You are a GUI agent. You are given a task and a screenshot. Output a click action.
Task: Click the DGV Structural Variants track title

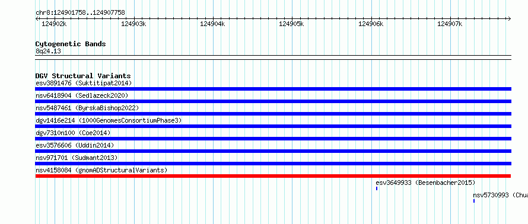83,76
